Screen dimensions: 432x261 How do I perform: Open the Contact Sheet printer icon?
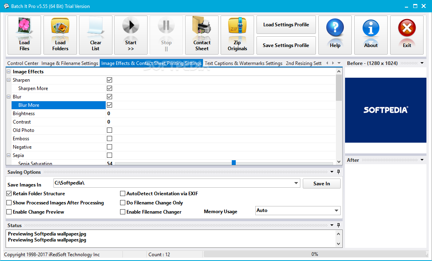pyautogui.click(x=202, y=35)
